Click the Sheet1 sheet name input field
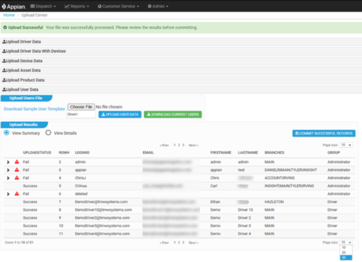The height and width of the screenshot is (262, 362). (81, 115)
